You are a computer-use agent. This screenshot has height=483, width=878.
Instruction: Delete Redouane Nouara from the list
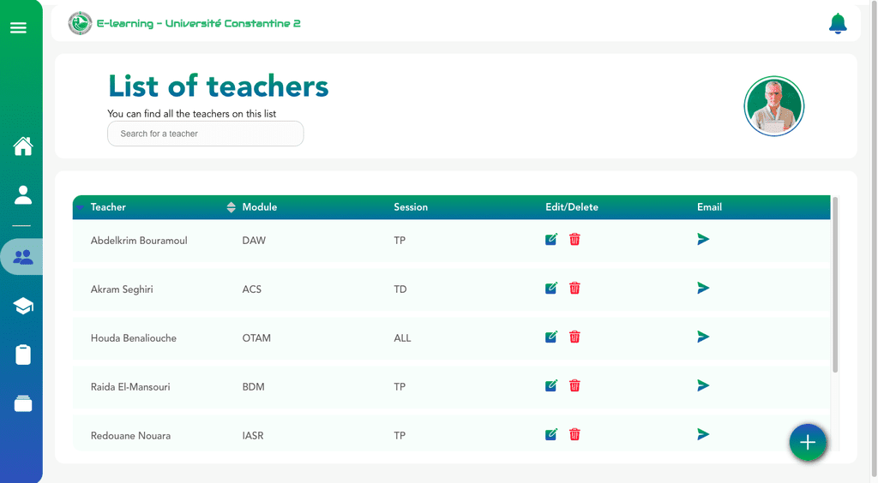[574, 434]
